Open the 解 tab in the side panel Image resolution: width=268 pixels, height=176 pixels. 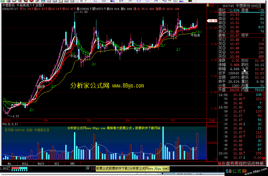262,164
